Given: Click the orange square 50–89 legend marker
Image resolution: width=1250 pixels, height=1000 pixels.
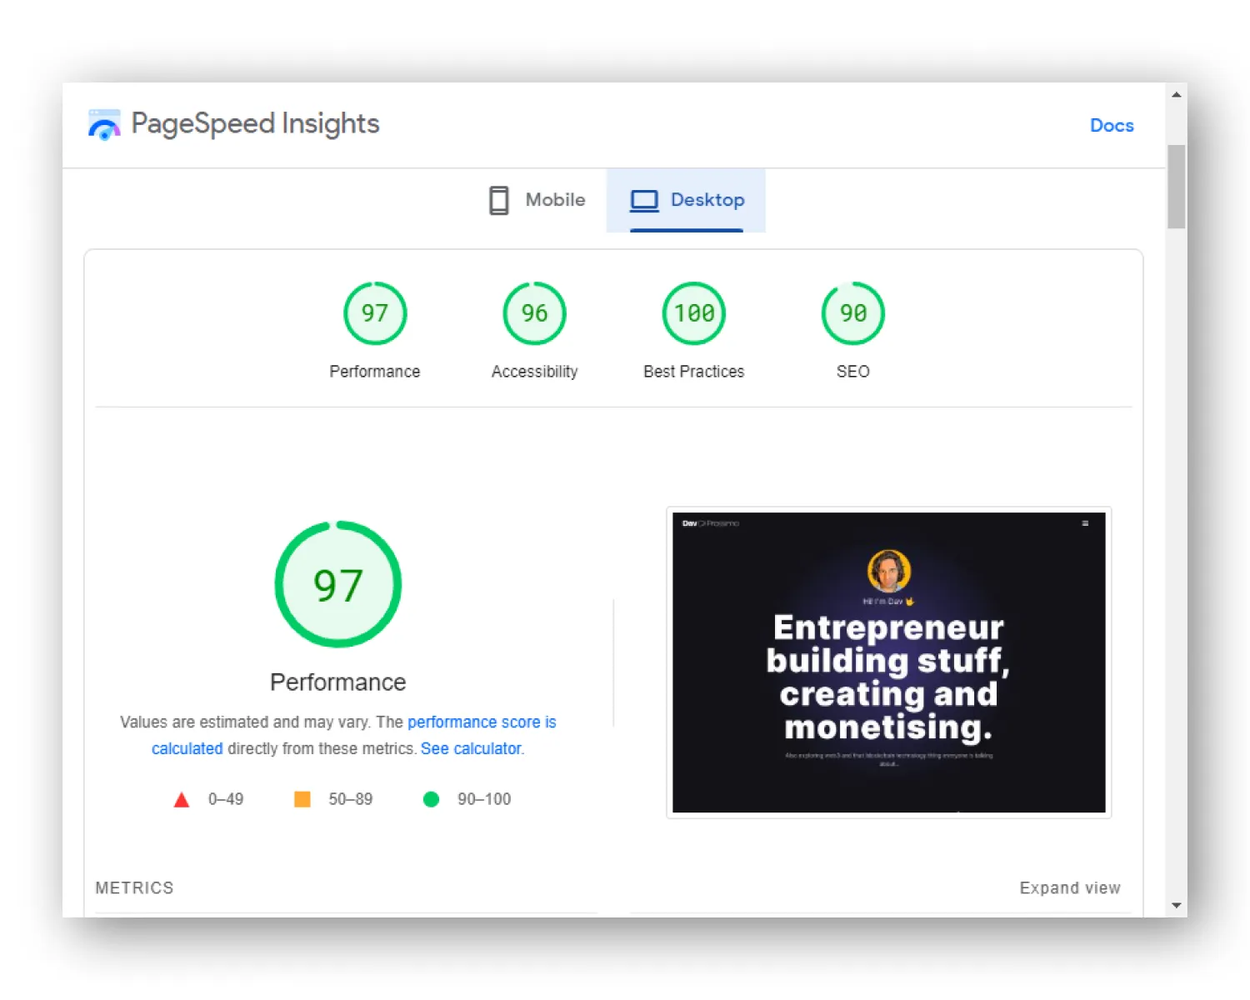Looking at the screenshot, I should pyautogui.click(x=302, y=800).
